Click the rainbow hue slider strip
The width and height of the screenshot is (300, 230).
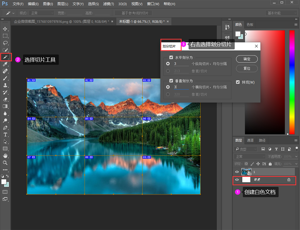292,82
